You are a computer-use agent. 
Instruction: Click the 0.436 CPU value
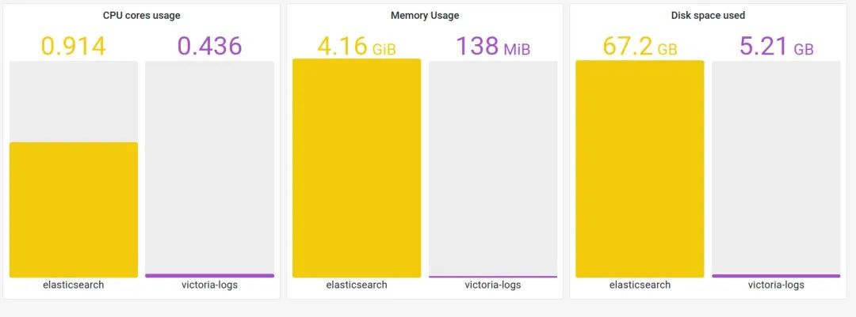click(x=209, y=46)
